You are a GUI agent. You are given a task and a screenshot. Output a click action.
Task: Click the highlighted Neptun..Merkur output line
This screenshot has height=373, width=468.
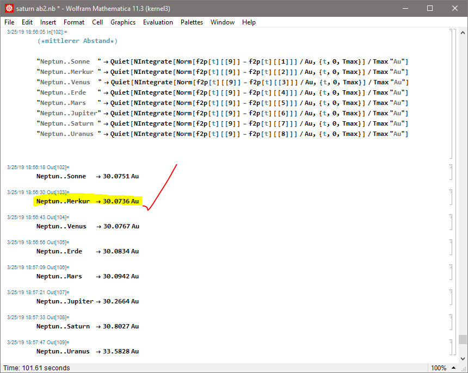pyautogui.click(x=87, y=201)
